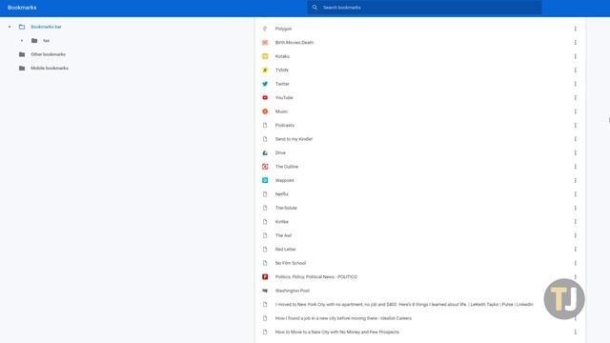Screen dimensions: 610x343
Task: Open the three-dot menu for Podcasts
Action: coord(575,125)
